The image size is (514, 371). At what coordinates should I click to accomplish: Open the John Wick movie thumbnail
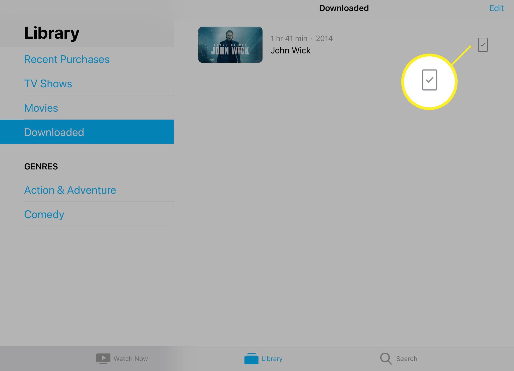(231, 44)
